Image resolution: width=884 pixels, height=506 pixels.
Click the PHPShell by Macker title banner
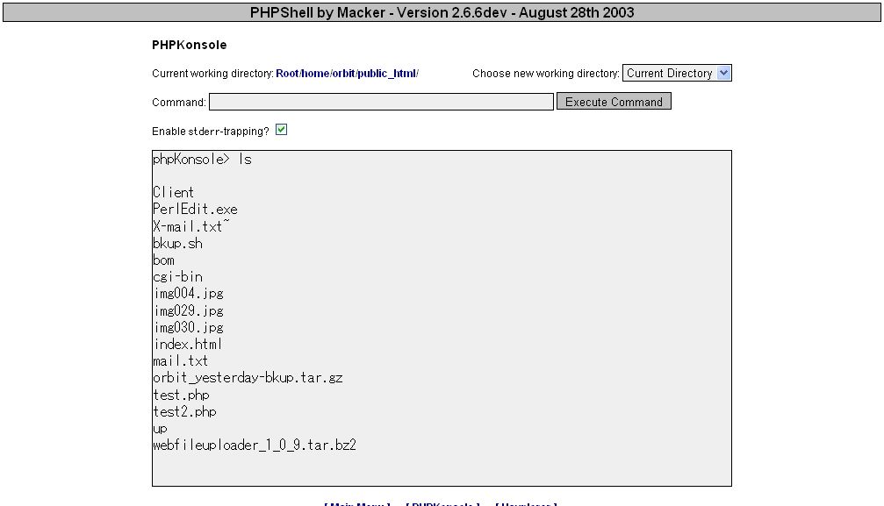442,12
